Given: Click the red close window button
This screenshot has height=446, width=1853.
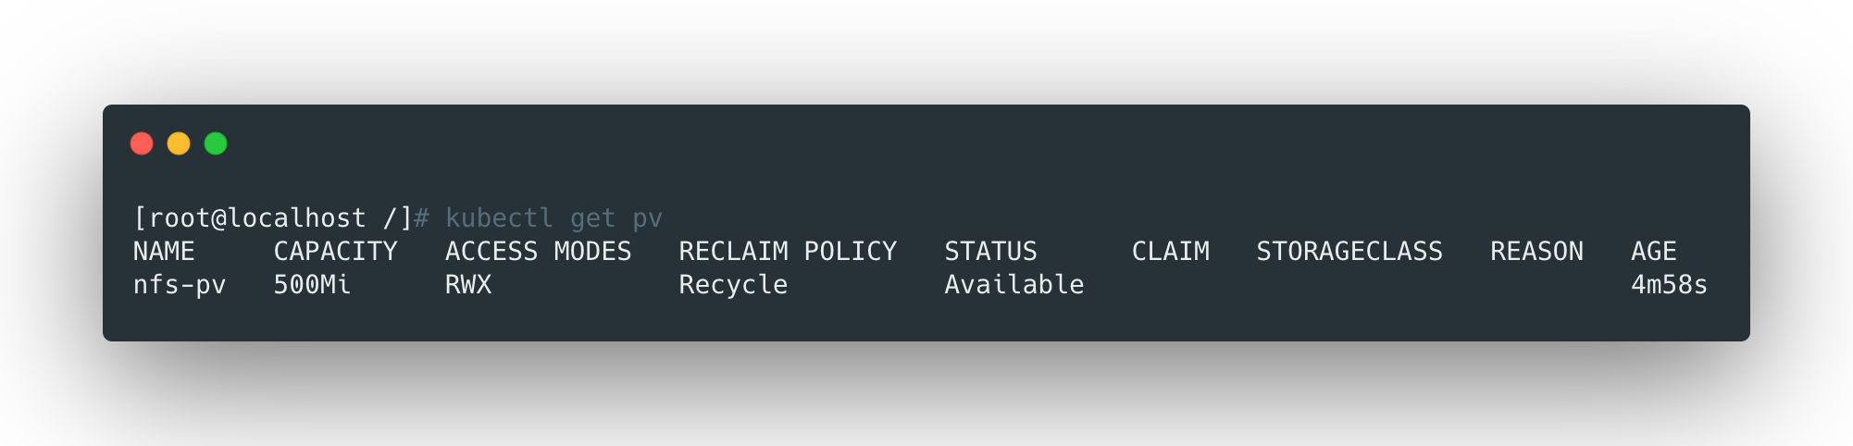Looking at the screenshot, I should click(142, 143).
